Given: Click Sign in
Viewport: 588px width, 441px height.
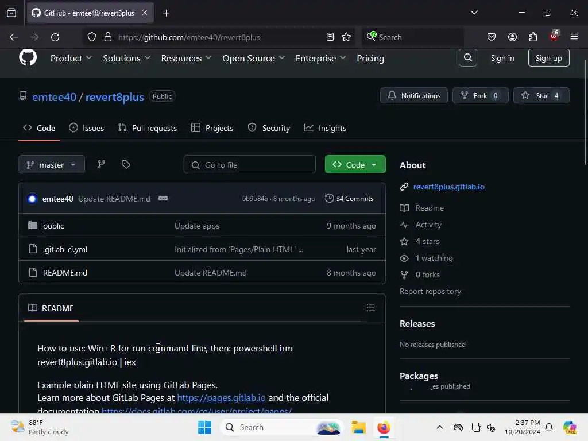Looking at the screenshot, I should click(x=502, y=58).
